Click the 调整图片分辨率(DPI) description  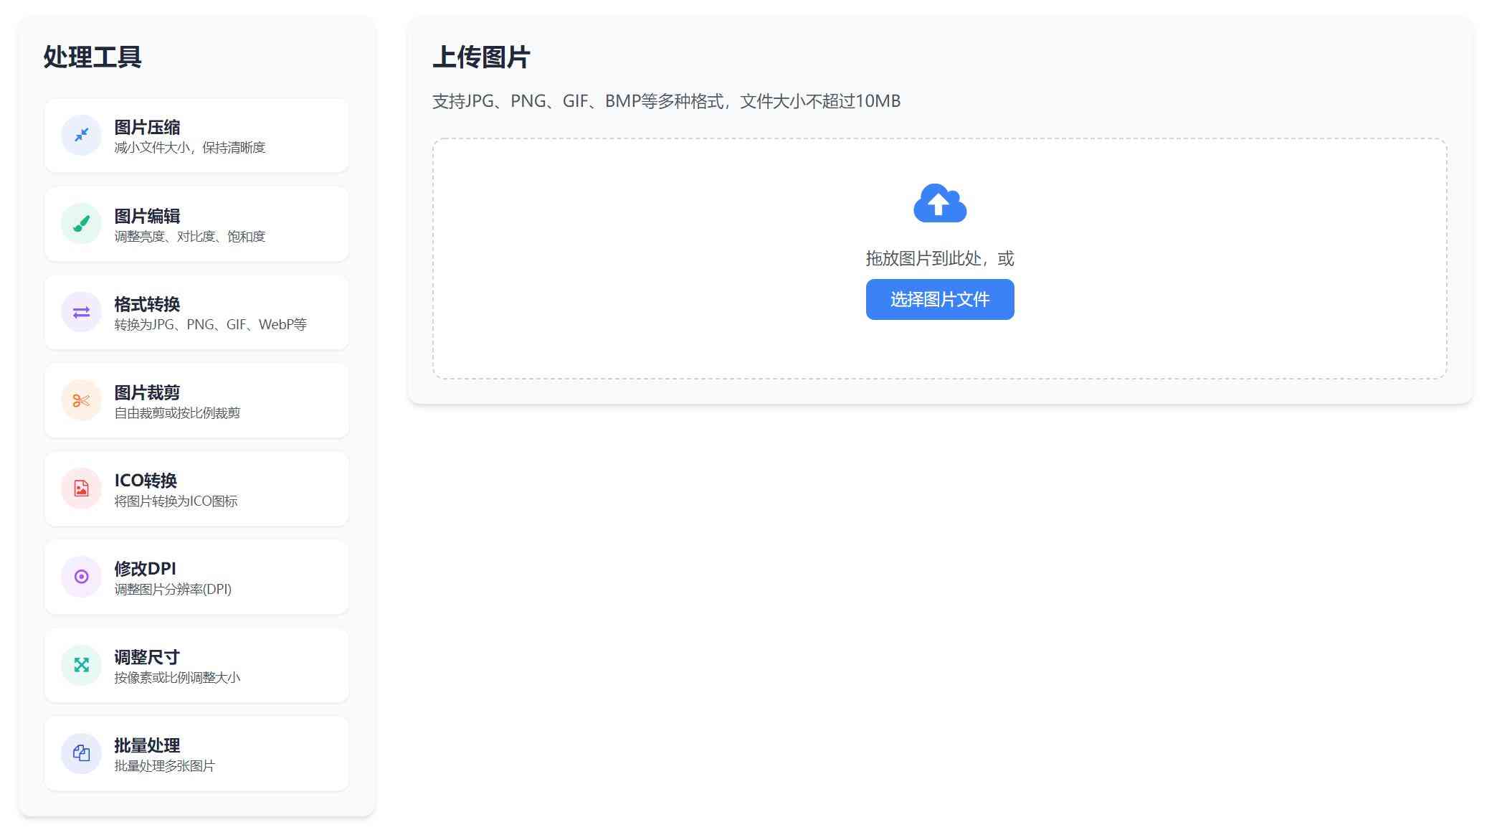pyautogui.click(x=173, y=590)
